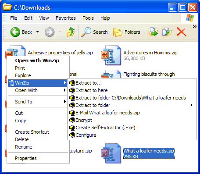Open Properties from context menu

26,158
